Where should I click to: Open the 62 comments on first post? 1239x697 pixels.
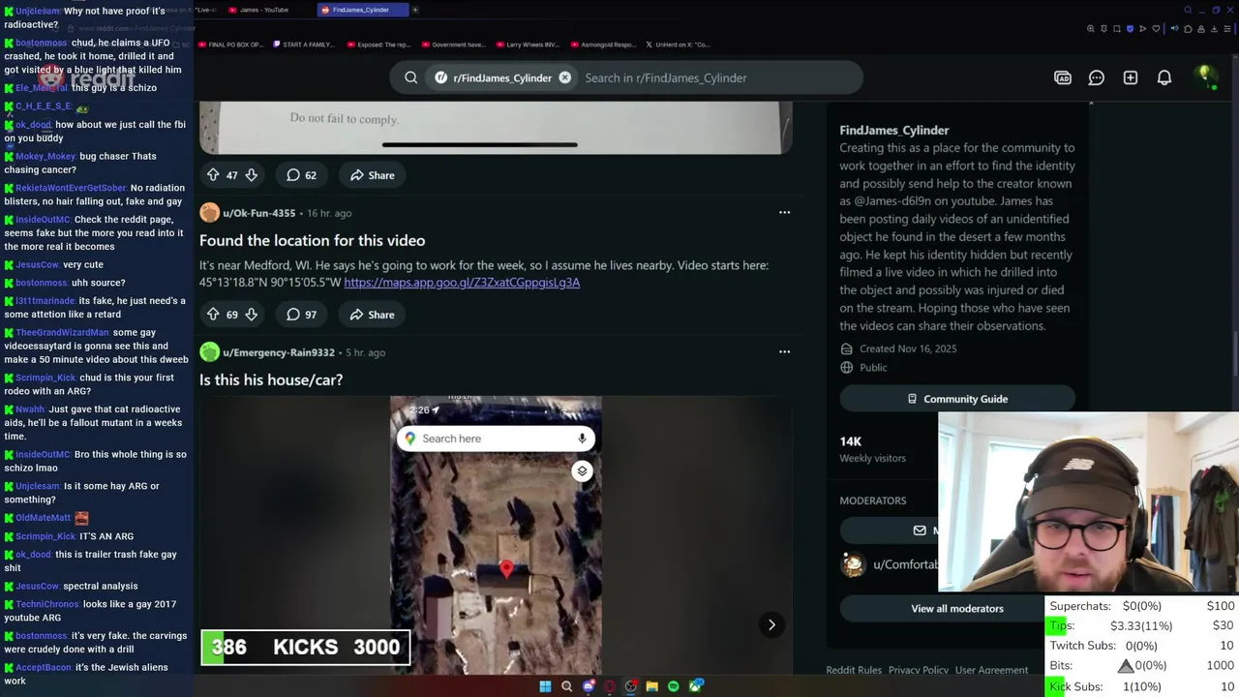tap(301, 175)
